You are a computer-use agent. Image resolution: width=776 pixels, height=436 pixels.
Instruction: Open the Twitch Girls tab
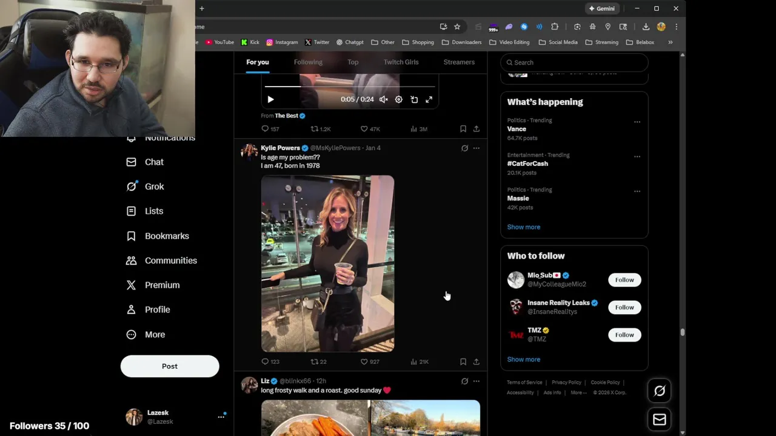(401, 62)
